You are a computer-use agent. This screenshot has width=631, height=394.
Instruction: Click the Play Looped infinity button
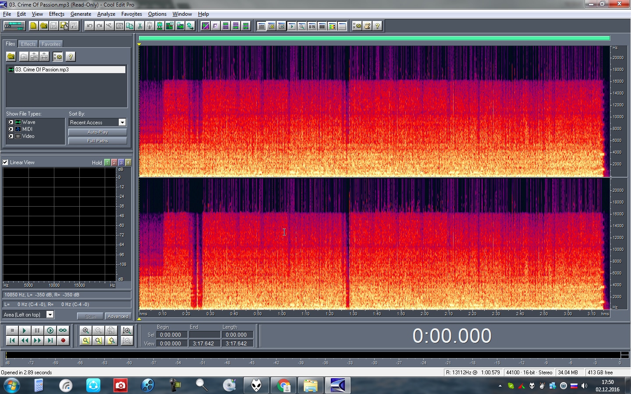coord(63,331)
